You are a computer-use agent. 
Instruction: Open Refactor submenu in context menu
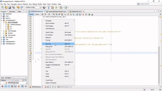(x=58, y=37)
